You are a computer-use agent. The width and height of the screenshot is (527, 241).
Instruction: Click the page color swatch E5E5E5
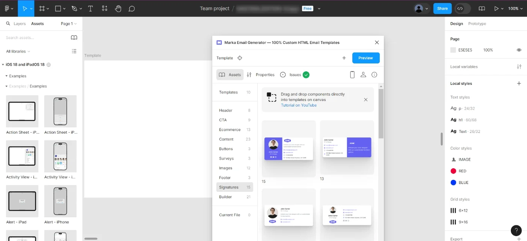[453, 50]
